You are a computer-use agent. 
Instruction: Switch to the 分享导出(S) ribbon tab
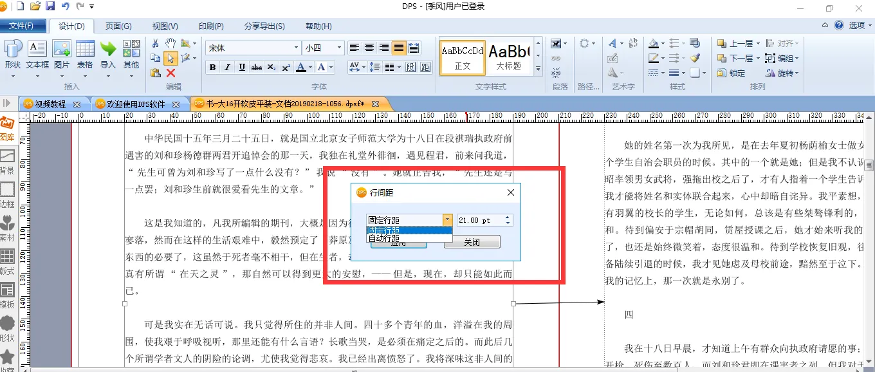264,26
